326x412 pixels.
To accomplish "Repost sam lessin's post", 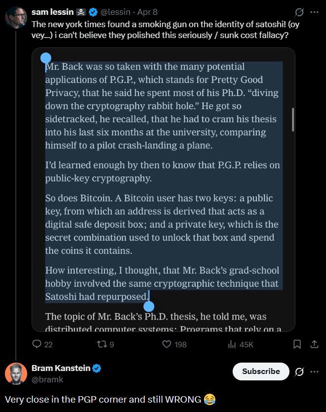I will point(100,344).
